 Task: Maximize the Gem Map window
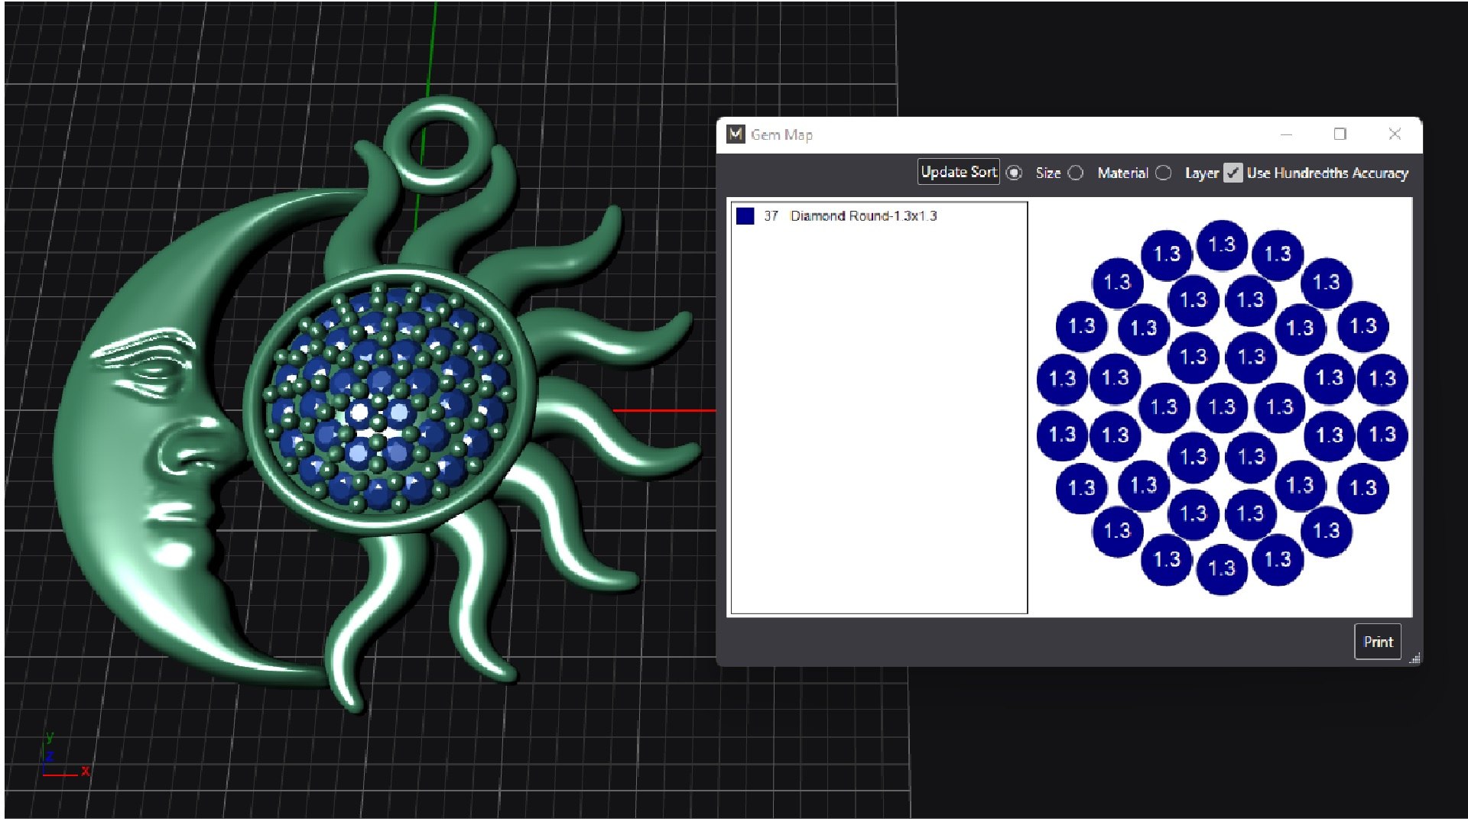(x=1340, y=134)
